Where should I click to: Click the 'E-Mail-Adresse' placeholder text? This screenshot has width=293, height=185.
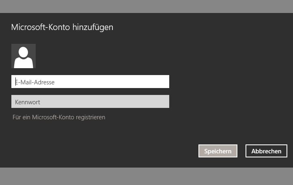tap(35, 82)
